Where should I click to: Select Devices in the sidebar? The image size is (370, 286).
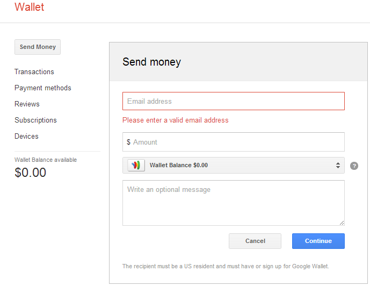pos(26,137)
